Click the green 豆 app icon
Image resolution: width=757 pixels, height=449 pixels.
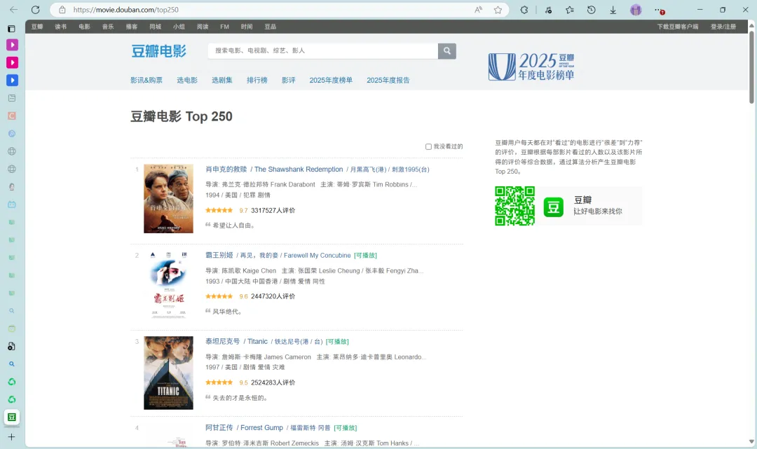[553, 207]
